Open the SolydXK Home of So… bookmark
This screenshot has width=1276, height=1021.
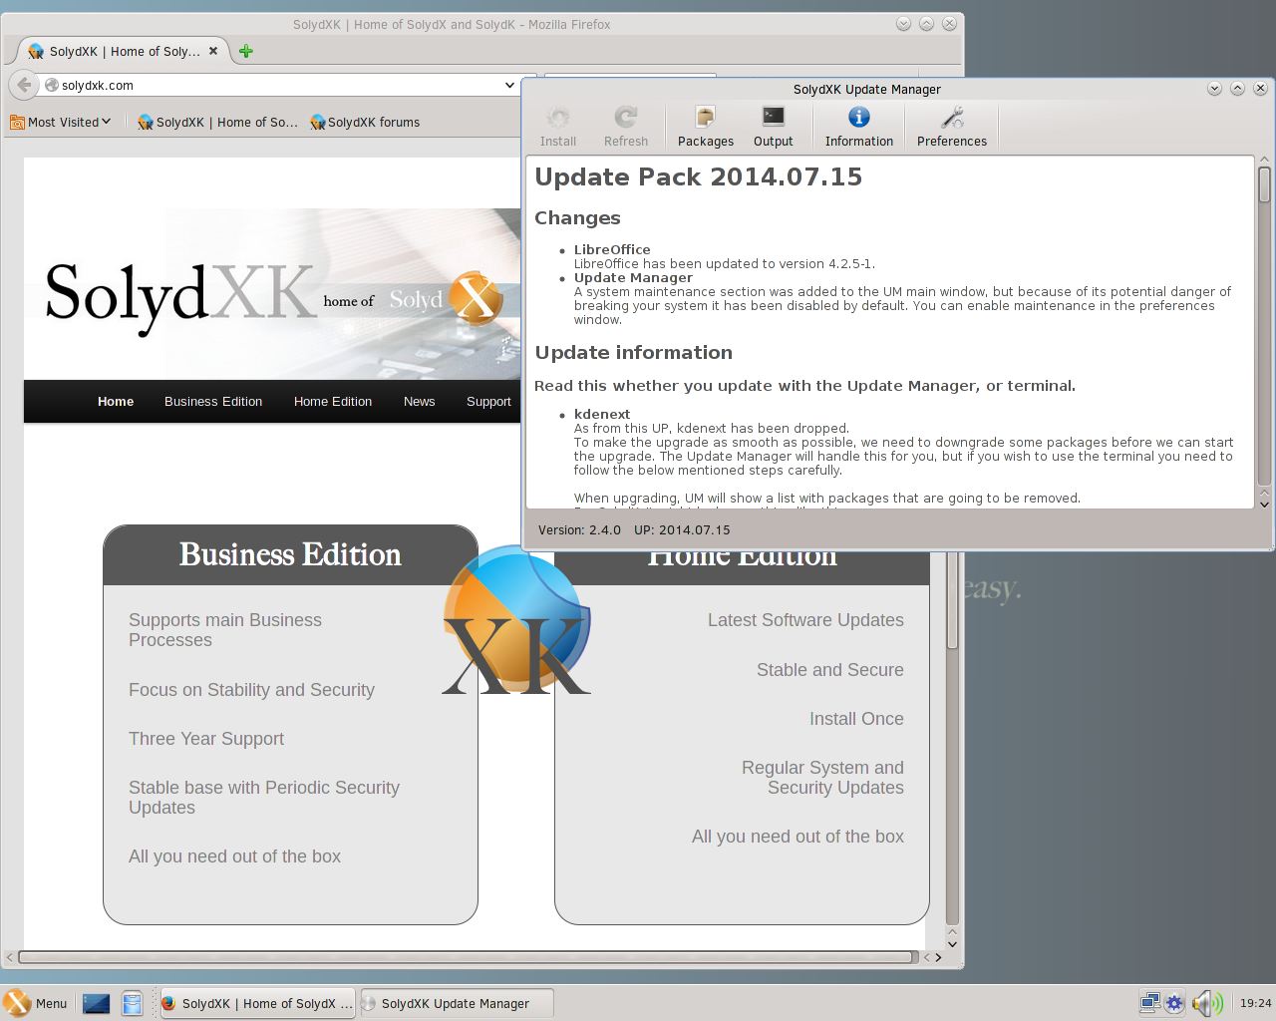[217, 122]
